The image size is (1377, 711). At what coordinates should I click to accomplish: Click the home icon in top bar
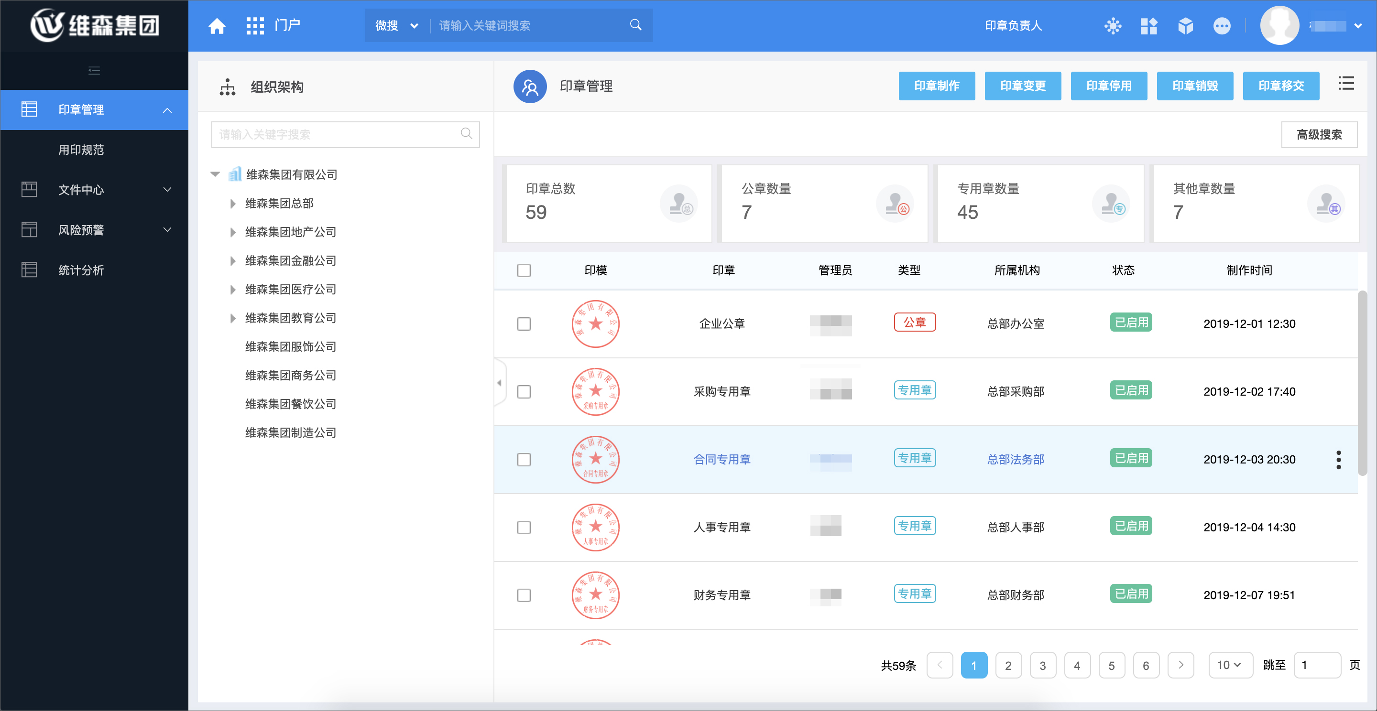[x=217, y=26]
